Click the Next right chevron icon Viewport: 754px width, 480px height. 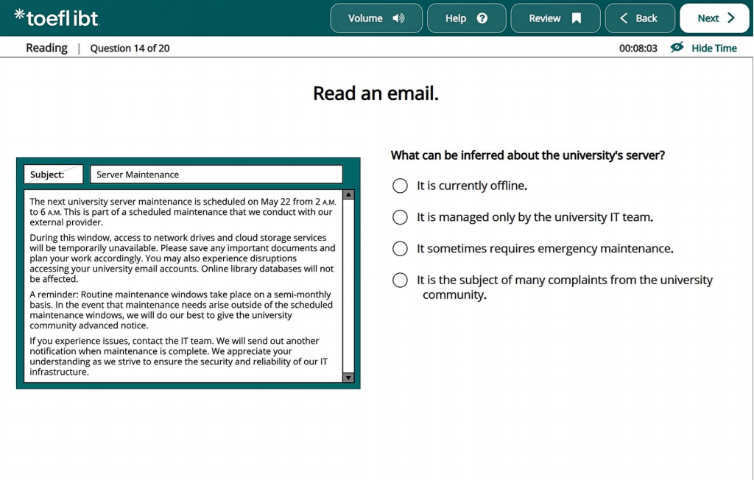[x=731, y=18]
